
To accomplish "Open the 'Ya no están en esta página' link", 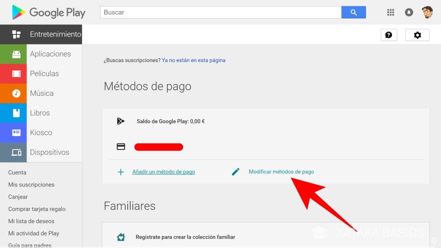I will [x=194, y=60].
